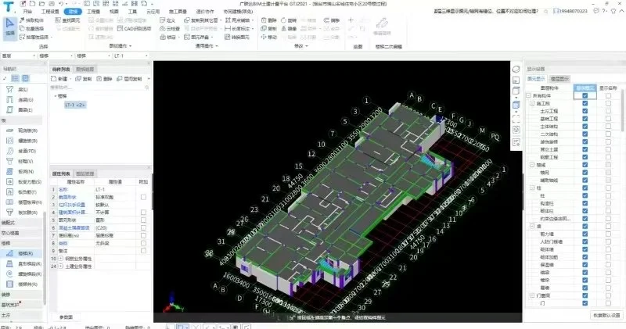
Task: Toggle 附加 checkbox for 备注 row
Action: coord(143,251)
